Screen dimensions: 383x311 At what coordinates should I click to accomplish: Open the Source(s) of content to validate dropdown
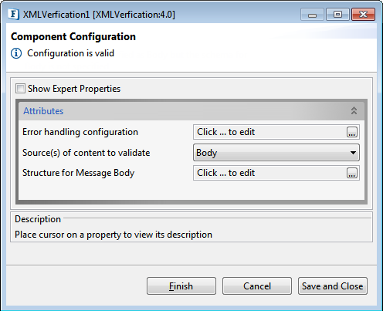coord(276,153)
